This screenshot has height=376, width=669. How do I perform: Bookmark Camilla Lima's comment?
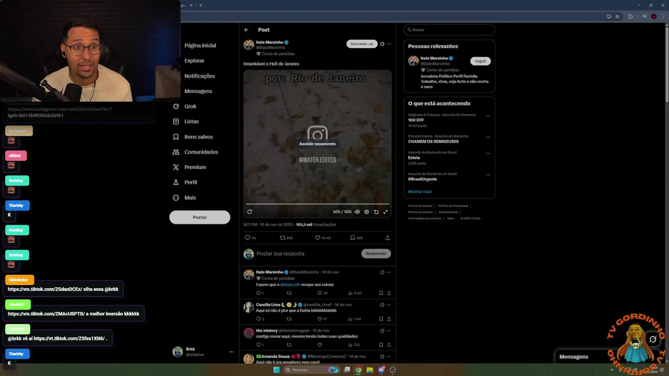click(381, 319)
